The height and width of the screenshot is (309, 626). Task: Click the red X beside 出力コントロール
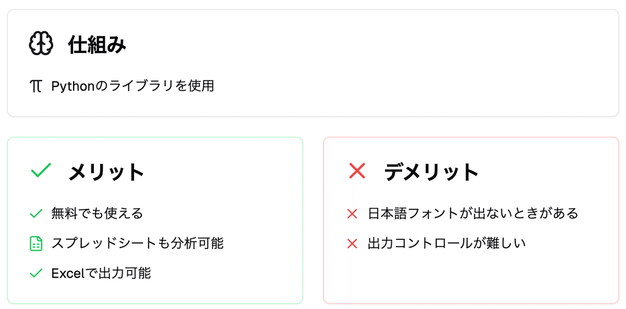tap(352, 243)
